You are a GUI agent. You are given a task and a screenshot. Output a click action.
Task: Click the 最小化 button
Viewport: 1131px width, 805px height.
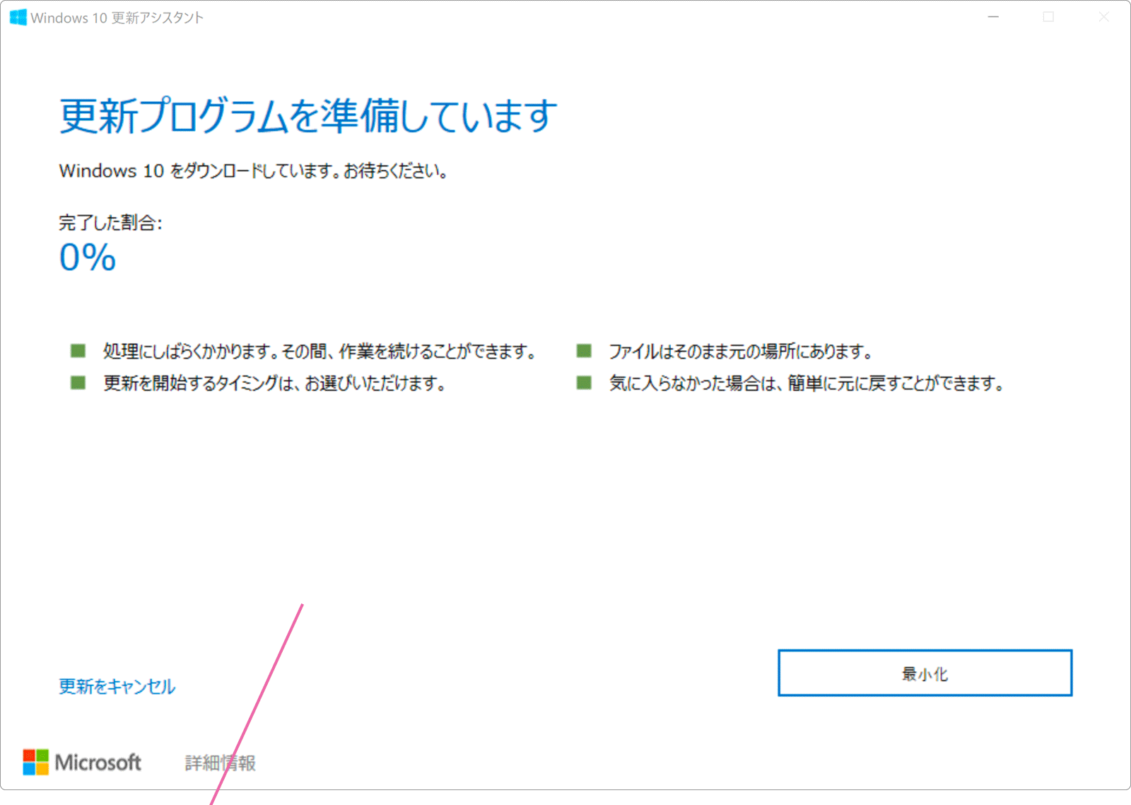point(925,673)
